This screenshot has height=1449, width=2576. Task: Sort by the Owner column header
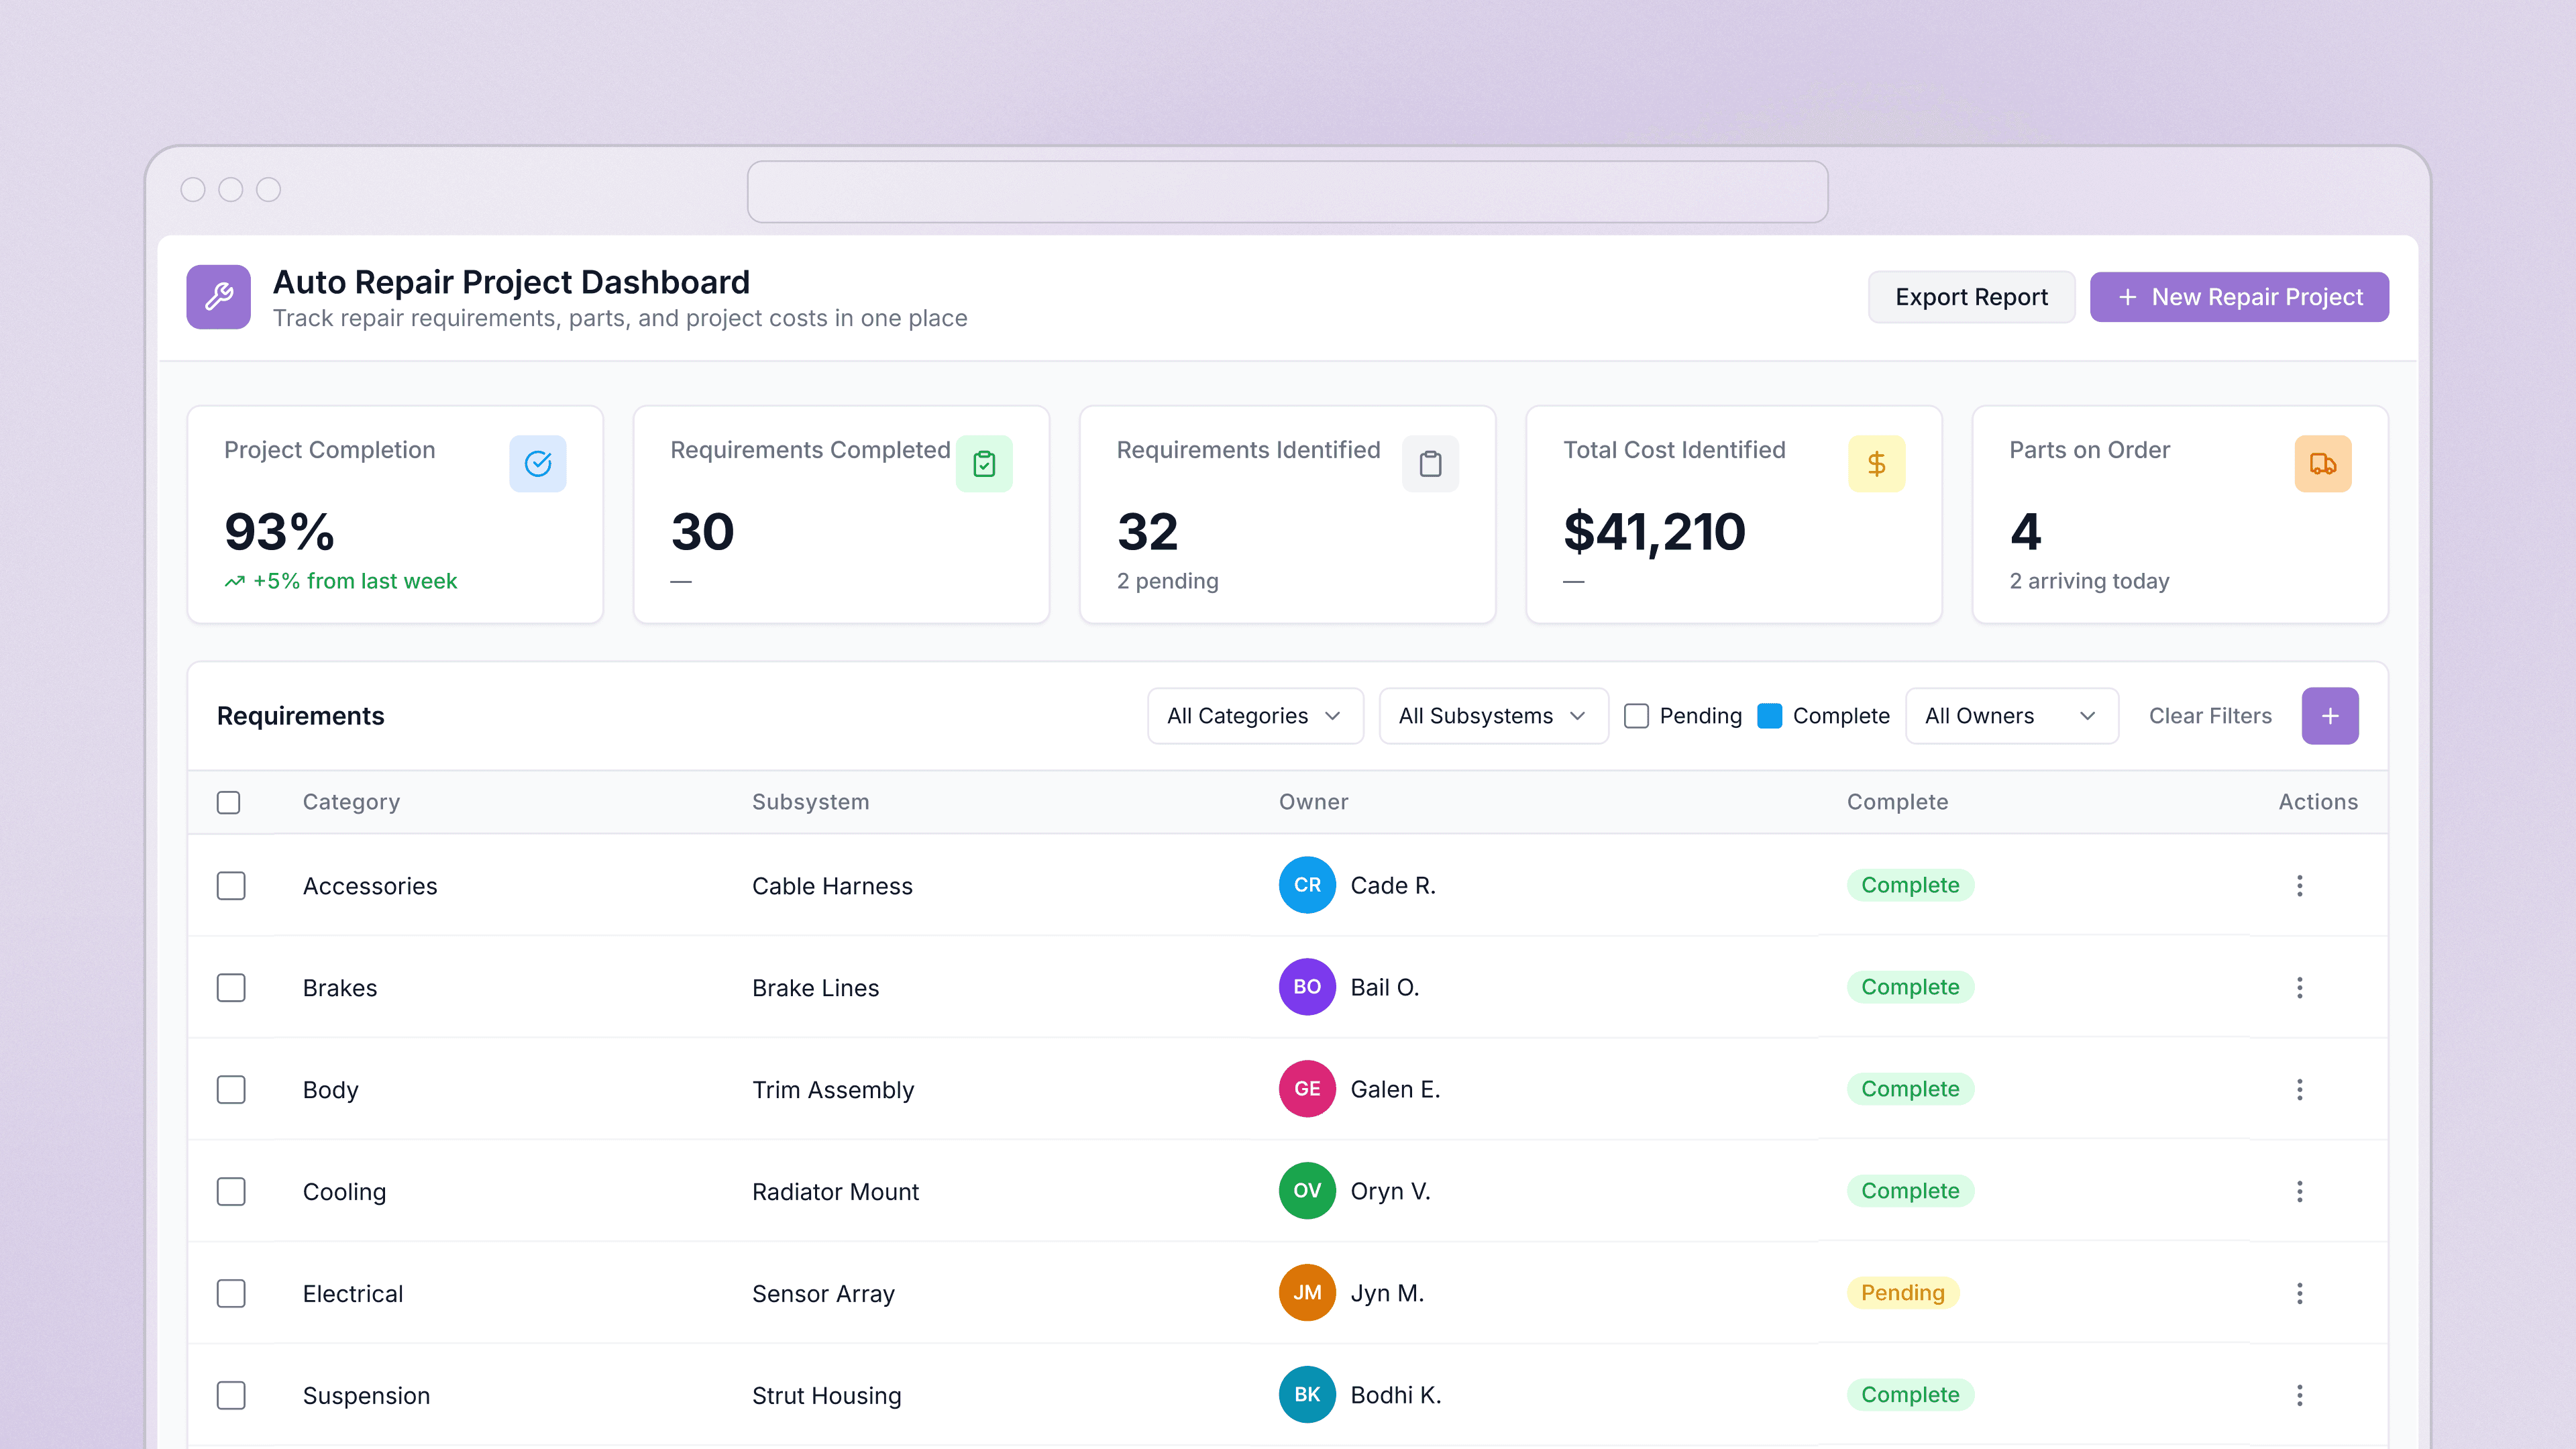[x=1313, y=802]
